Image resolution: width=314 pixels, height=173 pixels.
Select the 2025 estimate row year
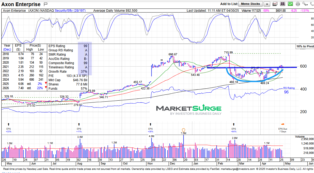click(x=6, y=84)
